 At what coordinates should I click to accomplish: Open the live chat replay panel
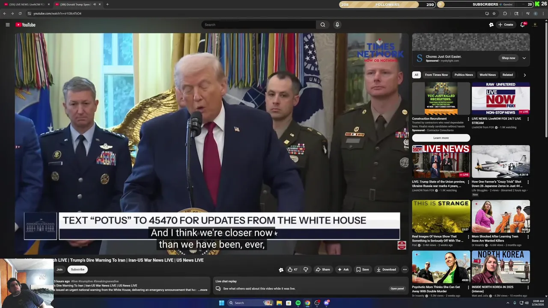click(397, 289)
